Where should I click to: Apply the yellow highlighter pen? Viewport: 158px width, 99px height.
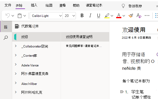(x=107, y=16)
